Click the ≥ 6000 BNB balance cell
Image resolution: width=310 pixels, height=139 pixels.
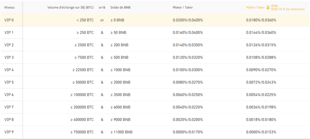tap(120, 107)
